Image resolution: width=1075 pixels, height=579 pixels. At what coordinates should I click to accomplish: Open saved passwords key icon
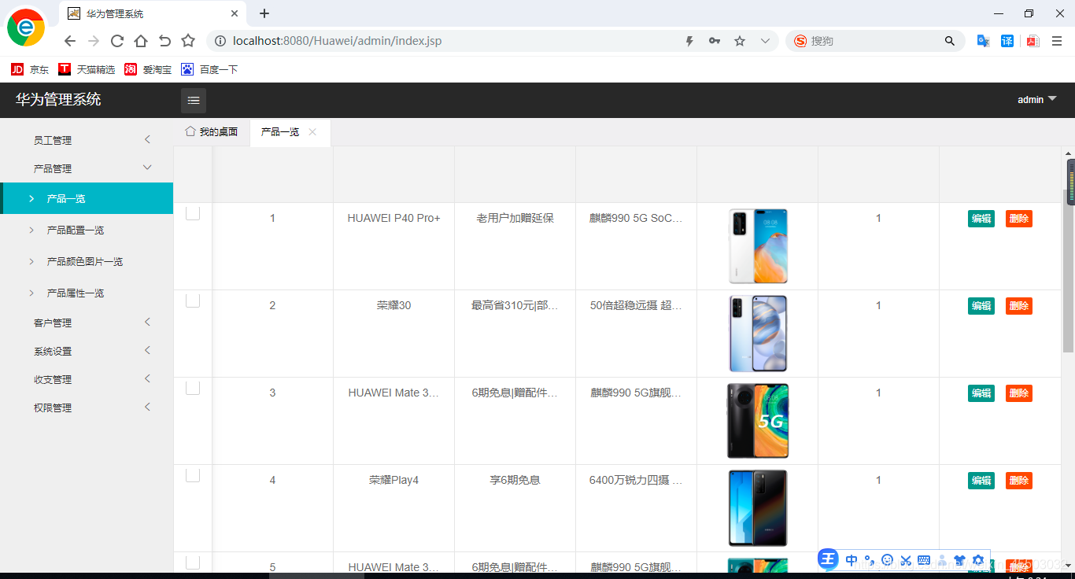[x=715, y=41]
